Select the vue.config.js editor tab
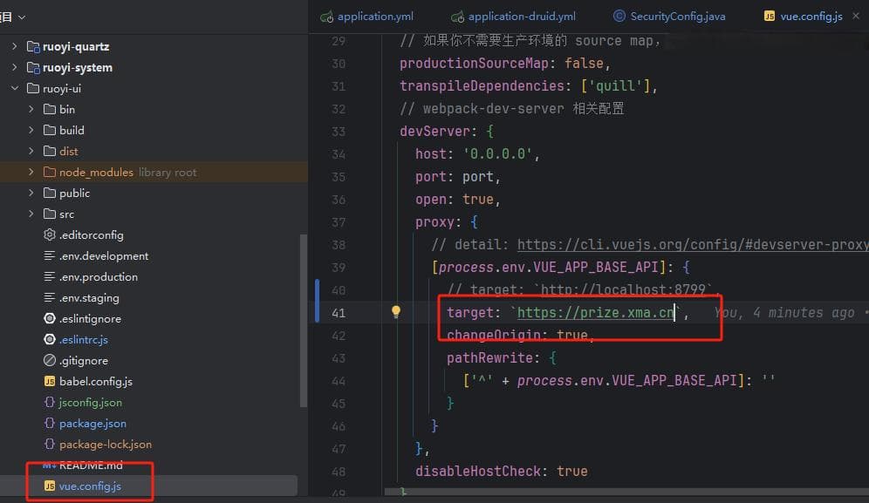 pos(803,17)
